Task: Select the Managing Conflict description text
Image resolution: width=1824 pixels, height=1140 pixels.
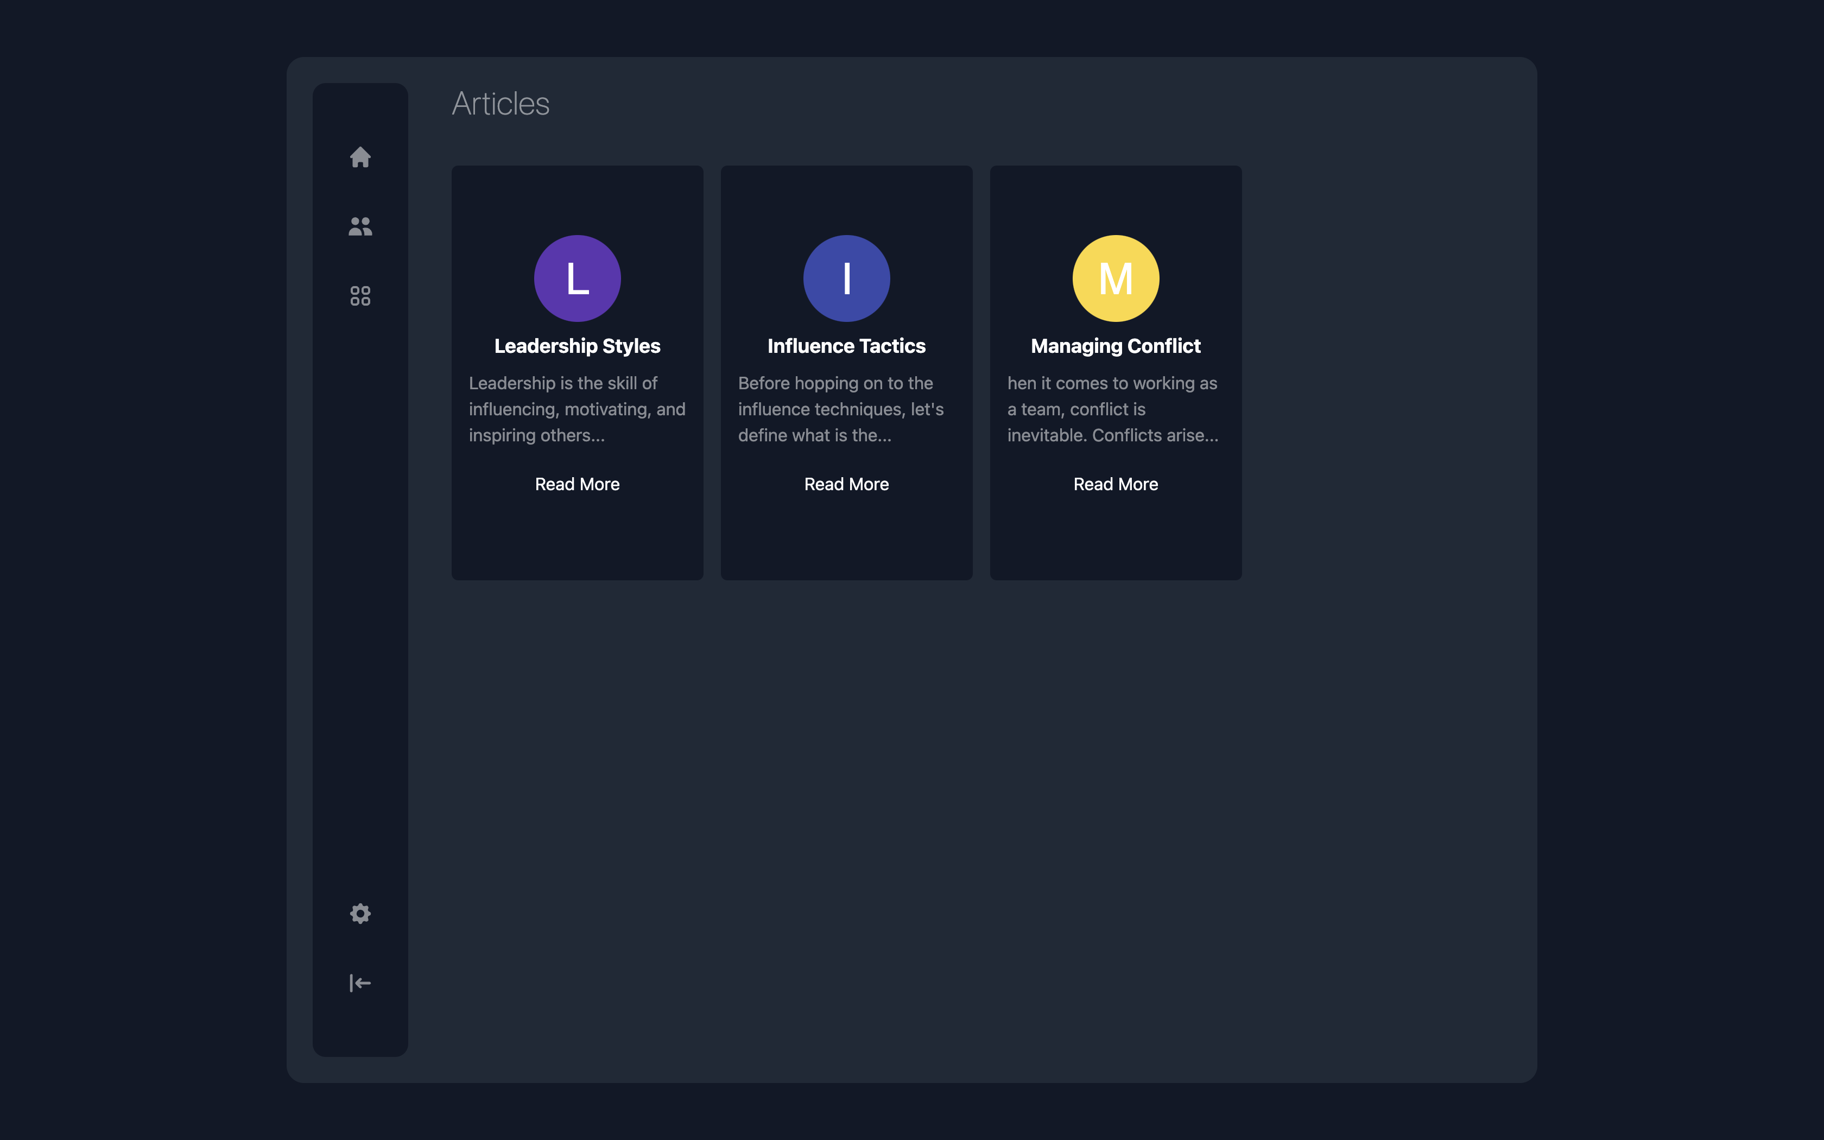Action: point(1112,409)
